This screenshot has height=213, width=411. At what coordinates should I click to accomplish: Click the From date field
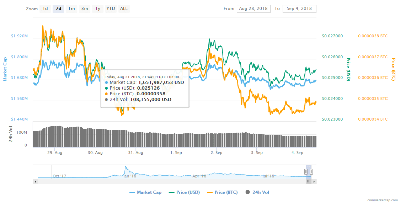pos(253,9)
